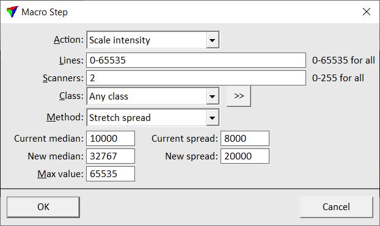Click the 'Max value:' label
Screen dimensions: 380x226
[60, 174]
